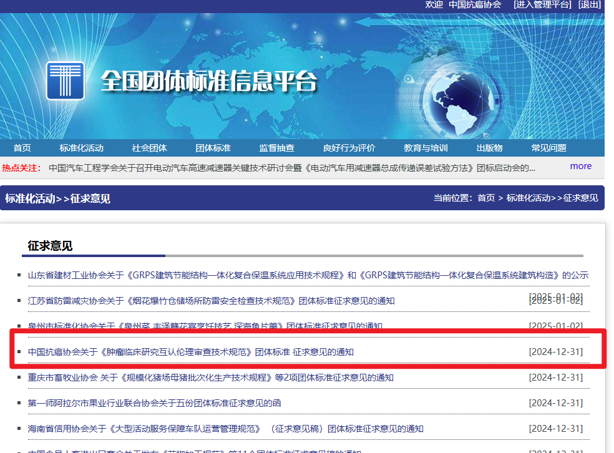Open the 重庆市畜牧业协会 notice link
The height and width of the screenshot is (453, 614).
pos(211,377)
